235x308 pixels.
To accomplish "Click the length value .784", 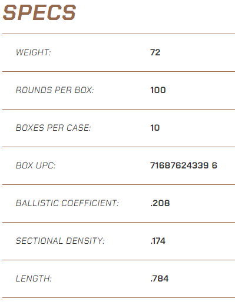I will (160, 279).
